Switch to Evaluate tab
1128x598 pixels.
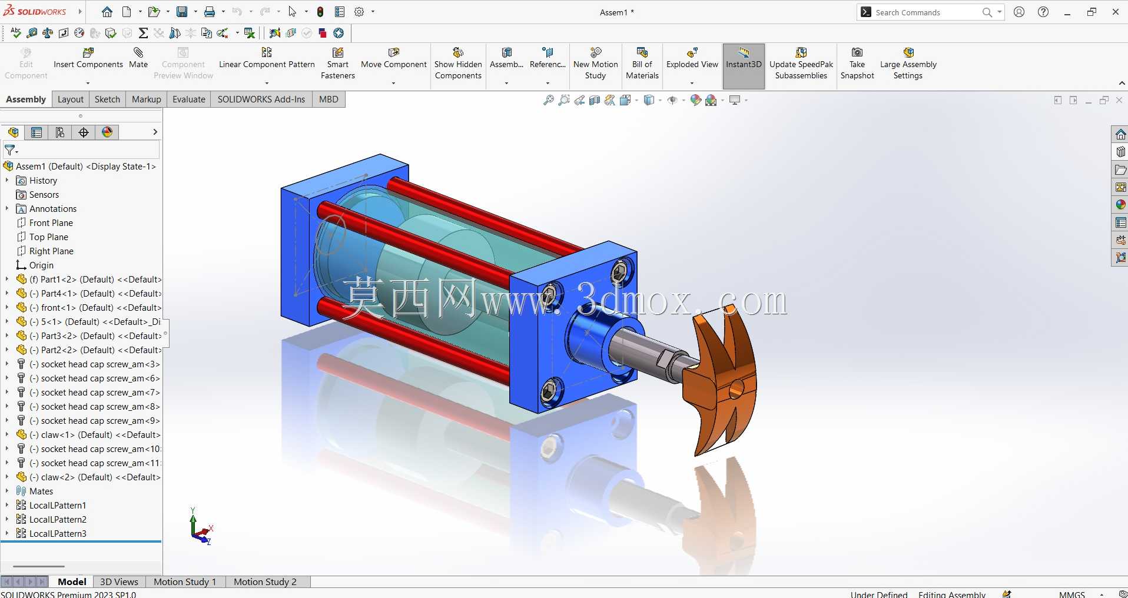tap(189, 99)
